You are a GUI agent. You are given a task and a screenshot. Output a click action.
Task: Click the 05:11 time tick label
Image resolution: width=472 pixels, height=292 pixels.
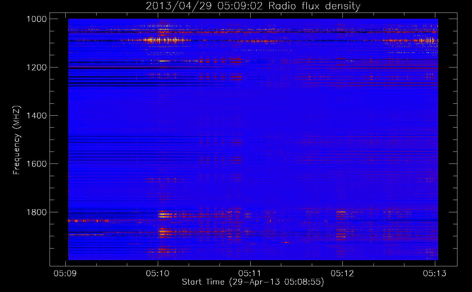(x=250, y=273)
